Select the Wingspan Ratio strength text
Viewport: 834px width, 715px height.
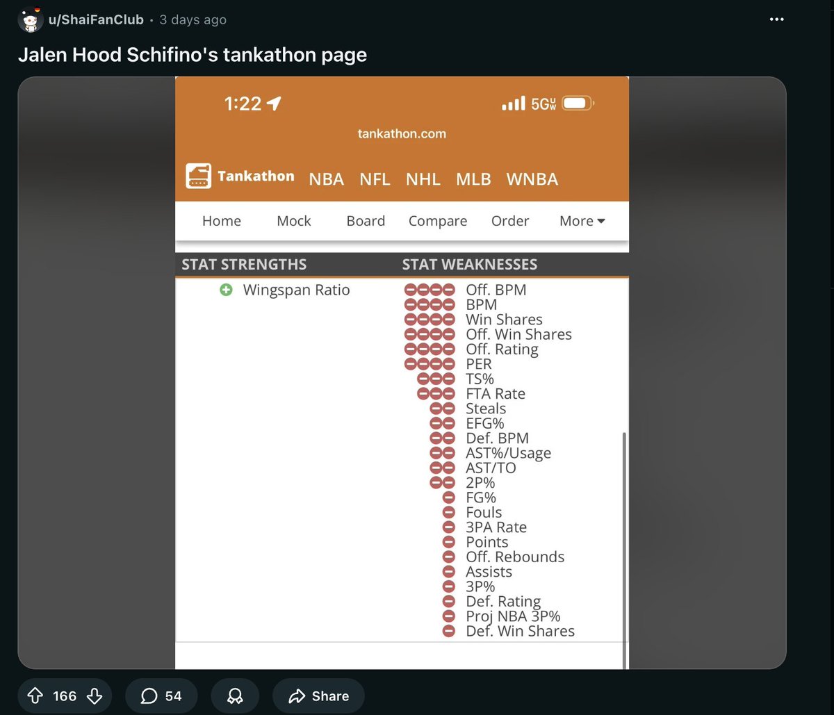tap(296, 290)
